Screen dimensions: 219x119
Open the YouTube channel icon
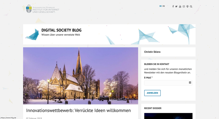(180, 6)
